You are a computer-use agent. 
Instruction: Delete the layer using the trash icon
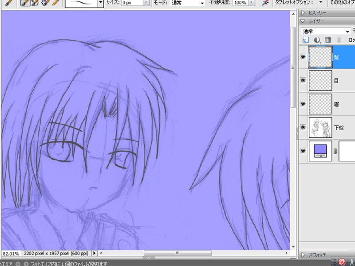(x=328, y=40)
